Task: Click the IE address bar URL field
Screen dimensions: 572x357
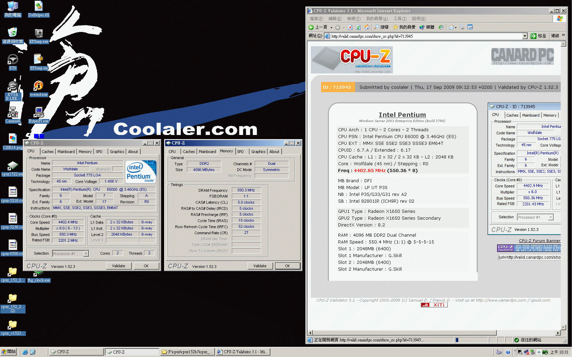Action: tap(426, 36)
